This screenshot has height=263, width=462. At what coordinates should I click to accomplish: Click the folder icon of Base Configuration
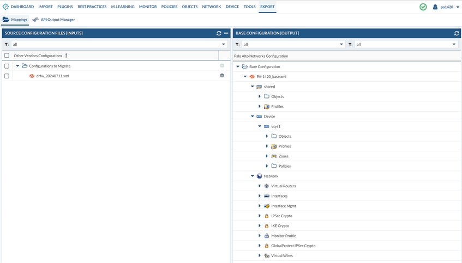click(x=245, y=66)
